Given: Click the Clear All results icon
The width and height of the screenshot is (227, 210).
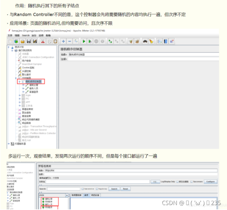Looking at the screenshot, I should (x=137, y=41).
